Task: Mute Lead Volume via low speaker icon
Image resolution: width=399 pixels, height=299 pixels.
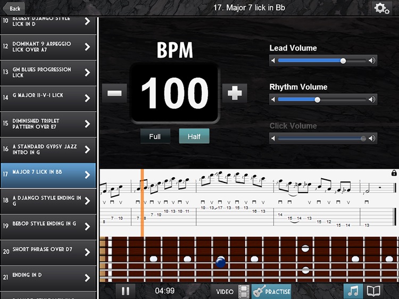Action: 273,61
